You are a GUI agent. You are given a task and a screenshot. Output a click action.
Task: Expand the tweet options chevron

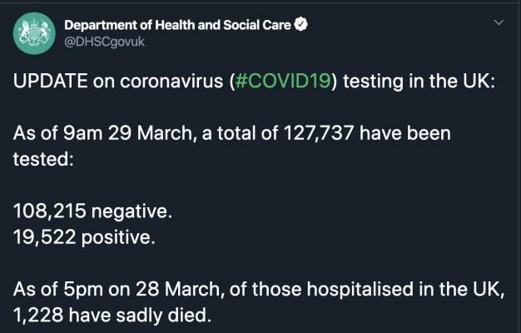pos(499,22)
